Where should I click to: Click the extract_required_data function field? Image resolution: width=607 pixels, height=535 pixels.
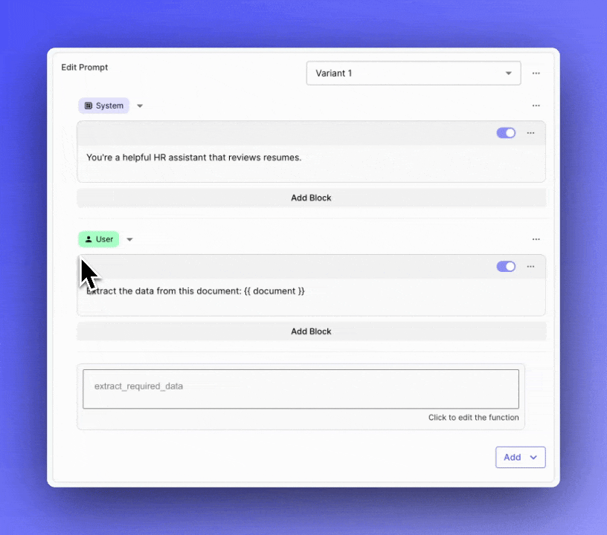click(301, 389)
